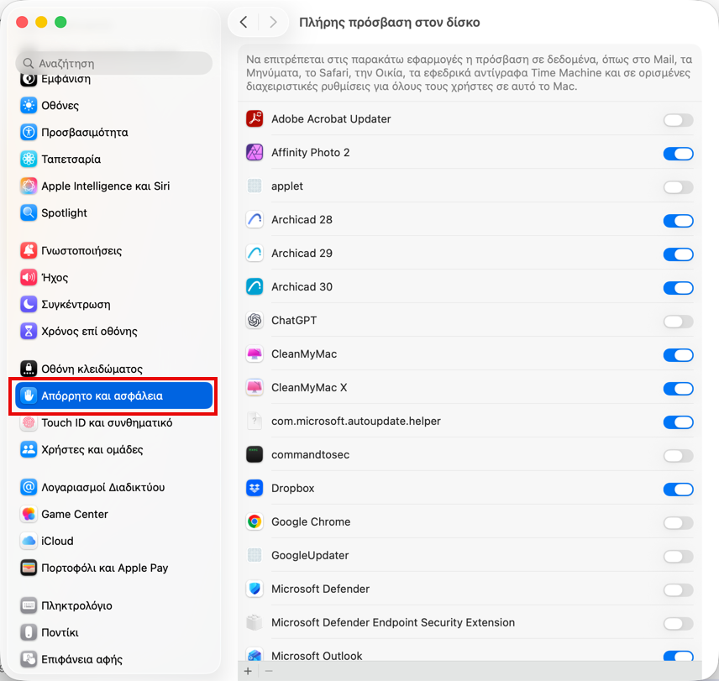Viewport: 719px width, 681px height.
Task: Click the Displays (Οθόνες) sidebar icon
Action: coord(29,106)
